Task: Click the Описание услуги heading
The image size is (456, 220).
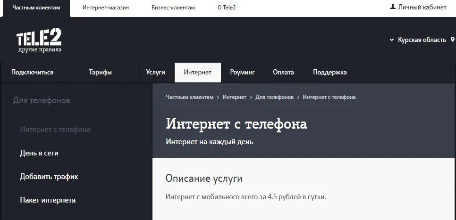Action: (x=204, y=179)
